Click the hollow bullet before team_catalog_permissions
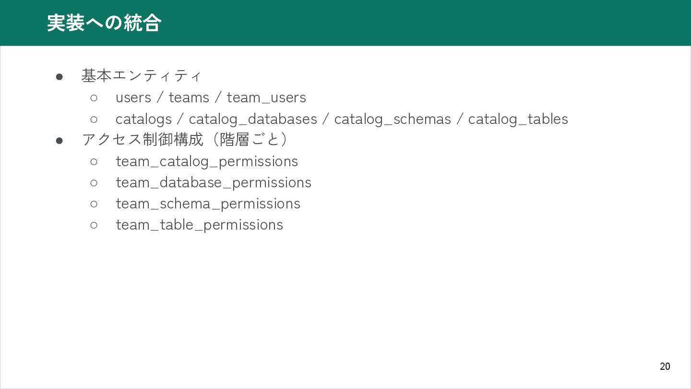The height and width of the screenshot is (389, 691). coord(94,162)
